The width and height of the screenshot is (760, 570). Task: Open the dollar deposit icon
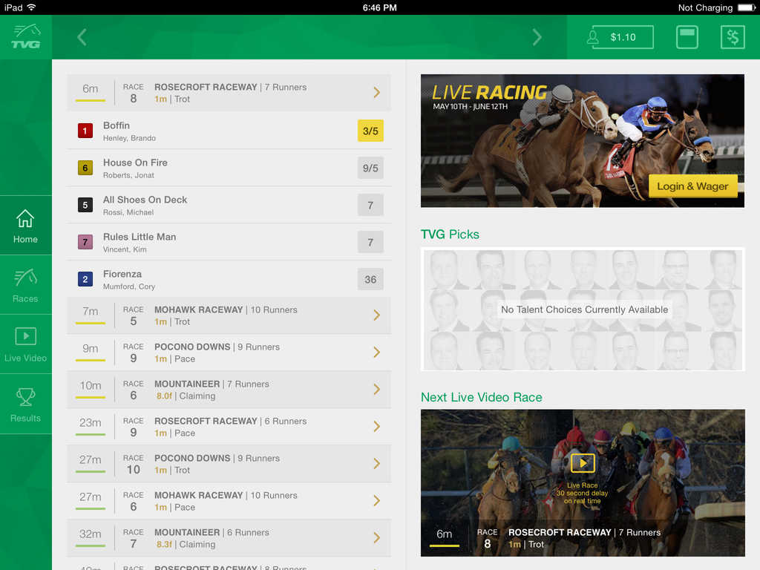(733, 37)
